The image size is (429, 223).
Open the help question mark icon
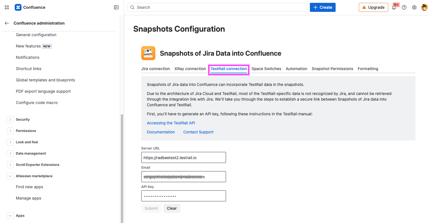pyautogui.click(x=404, y=7)
